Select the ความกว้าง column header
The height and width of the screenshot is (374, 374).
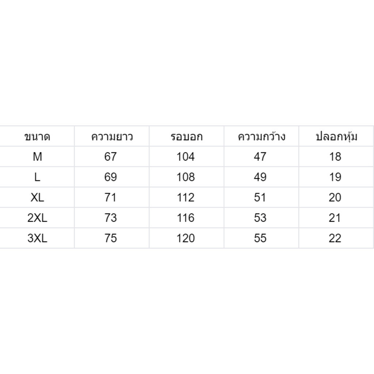[x=262, y=136]
